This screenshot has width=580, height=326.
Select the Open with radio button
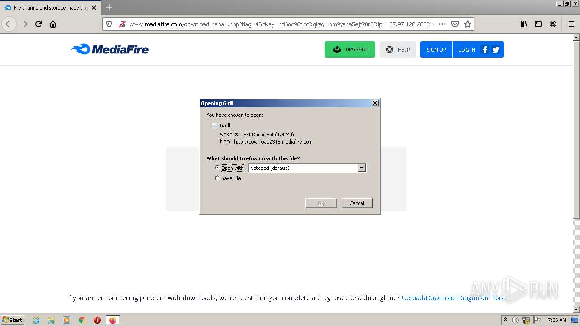[217, 168]
